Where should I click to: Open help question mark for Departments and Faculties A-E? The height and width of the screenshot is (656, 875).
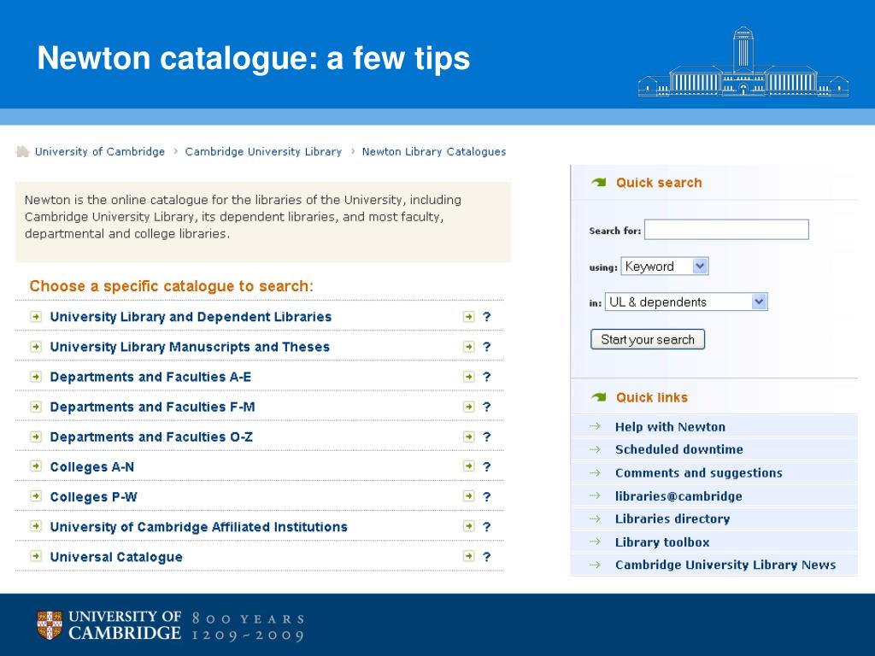click(486, 377)
